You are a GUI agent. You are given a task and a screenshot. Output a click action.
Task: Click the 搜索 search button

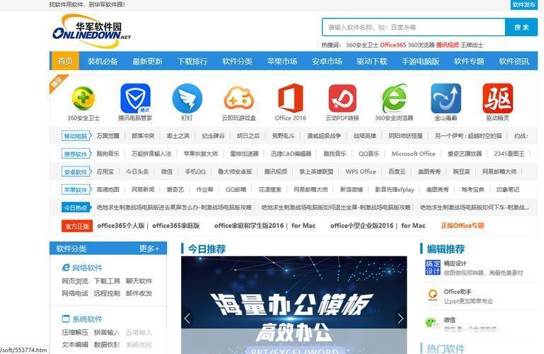[521, 28]
